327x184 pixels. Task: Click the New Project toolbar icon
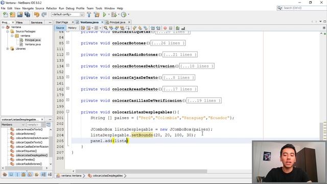pyautogui.click(x=12, y=14)
